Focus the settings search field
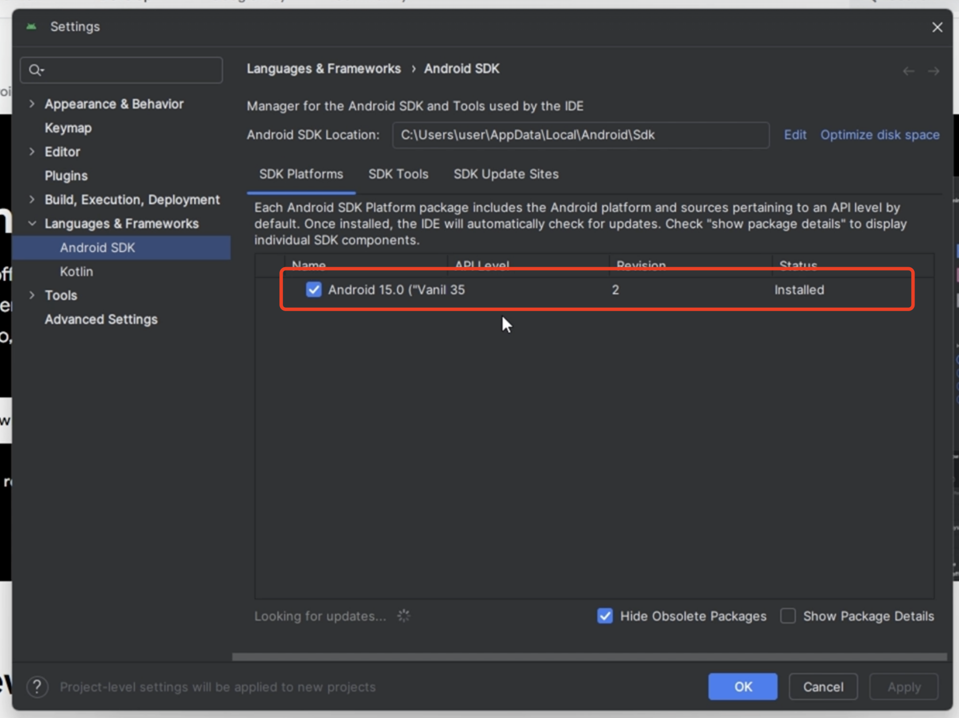 click(121, 70)
